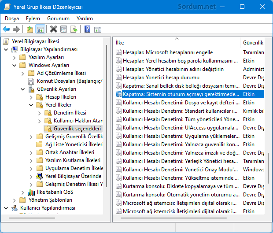Viewport: 273px width, 233px height.
Task: Click the policy list horizontal scrollbar
Action: point(173,218)
